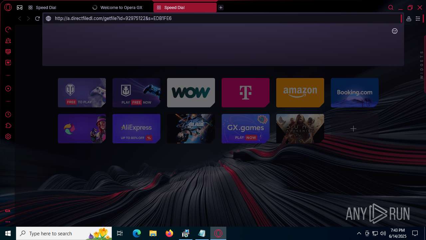Open the GX Corner gamepad icon

coord(20,7)
